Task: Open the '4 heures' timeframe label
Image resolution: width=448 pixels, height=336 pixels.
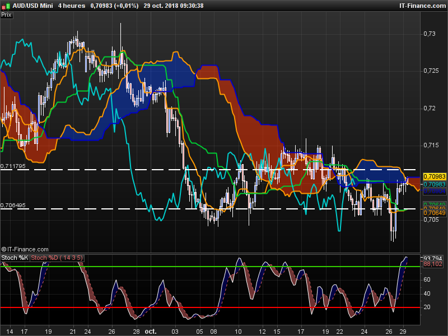Action: [72, 6]
